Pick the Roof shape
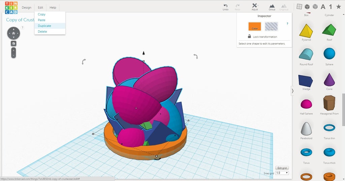The image size is (345, 181). click(x=329, y=30)
